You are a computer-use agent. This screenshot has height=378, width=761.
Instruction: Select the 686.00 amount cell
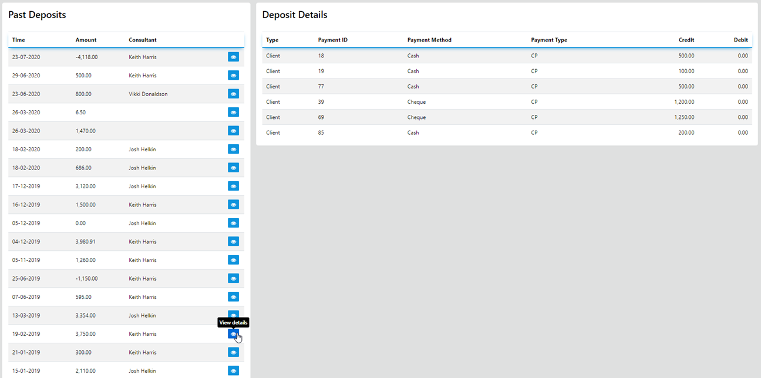(x=83, y=168)
